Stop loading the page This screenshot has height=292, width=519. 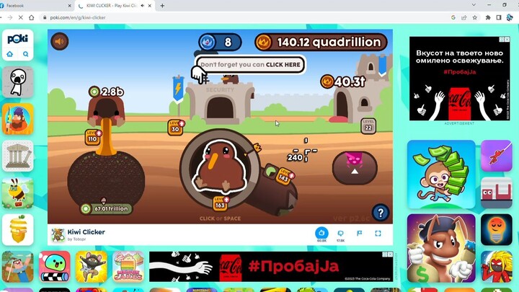click(20, 17)
